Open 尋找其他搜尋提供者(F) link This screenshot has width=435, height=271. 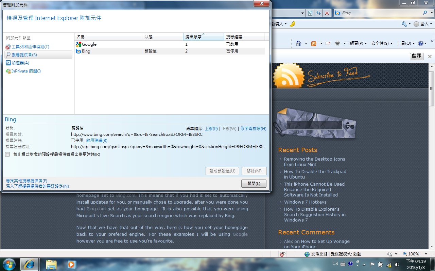tap(28, 181)
